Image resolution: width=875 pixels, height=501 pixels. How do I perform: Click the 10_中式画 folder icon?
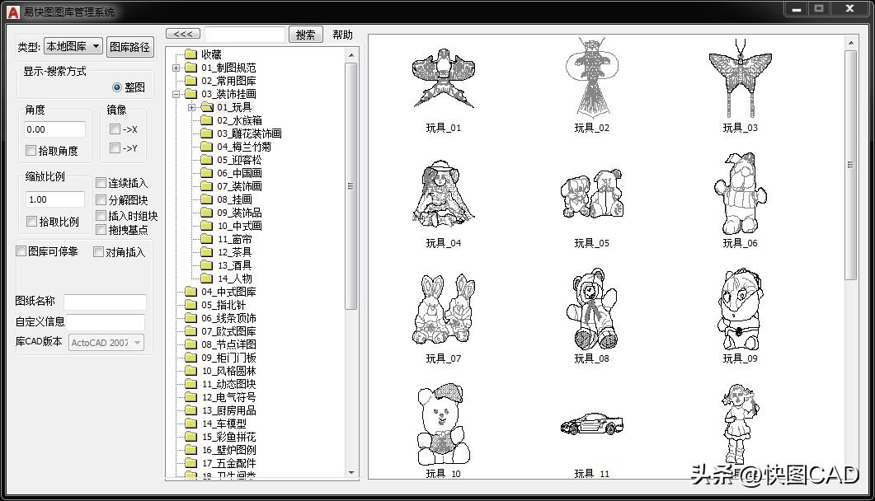[206, 226]
